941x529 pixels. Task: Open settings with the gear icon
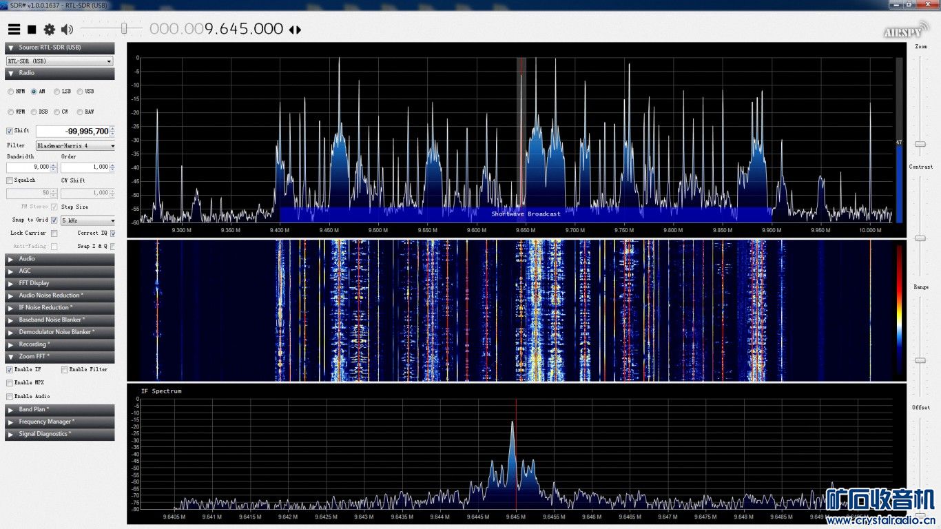[x=50, y=30]
